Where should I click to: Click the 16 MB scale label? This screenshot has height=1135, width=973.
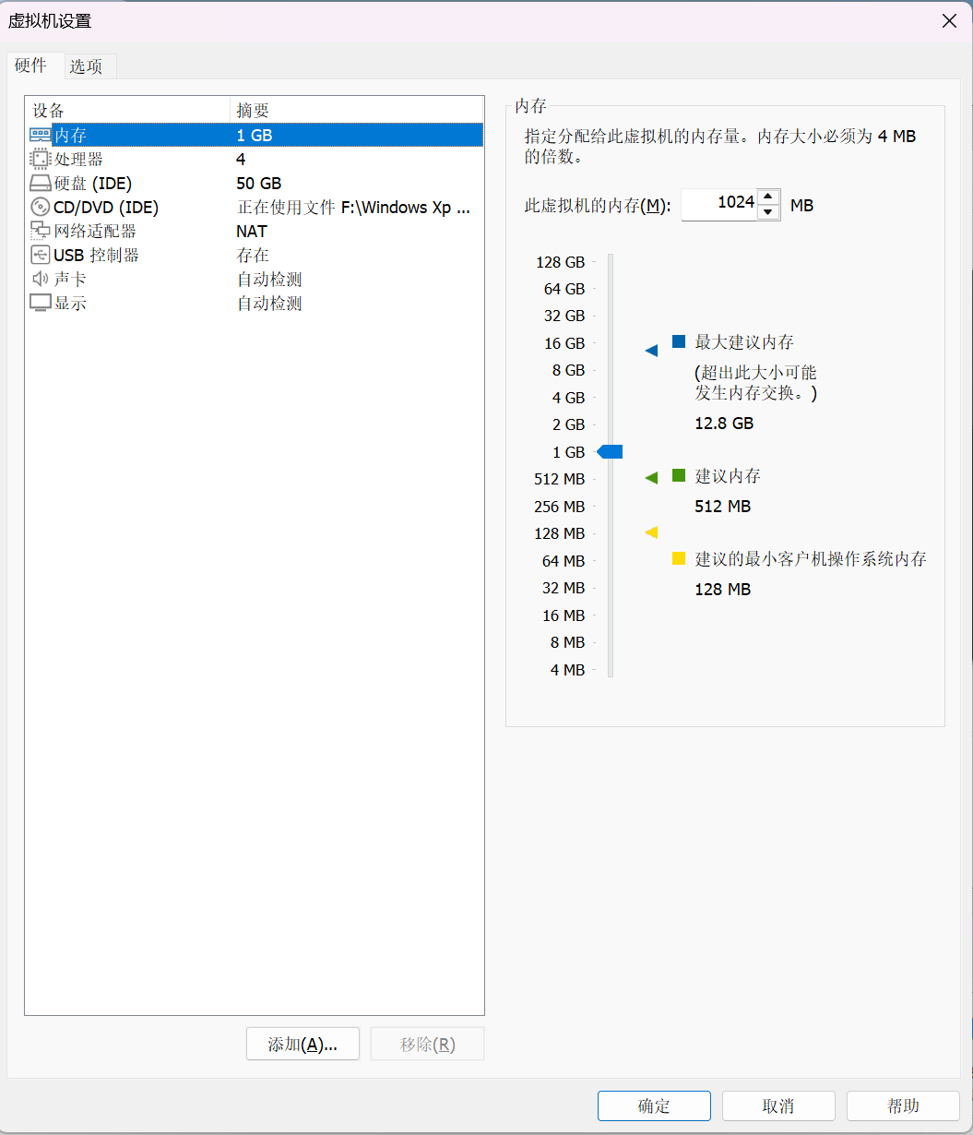pyautogui.click(x=564, y=615)
